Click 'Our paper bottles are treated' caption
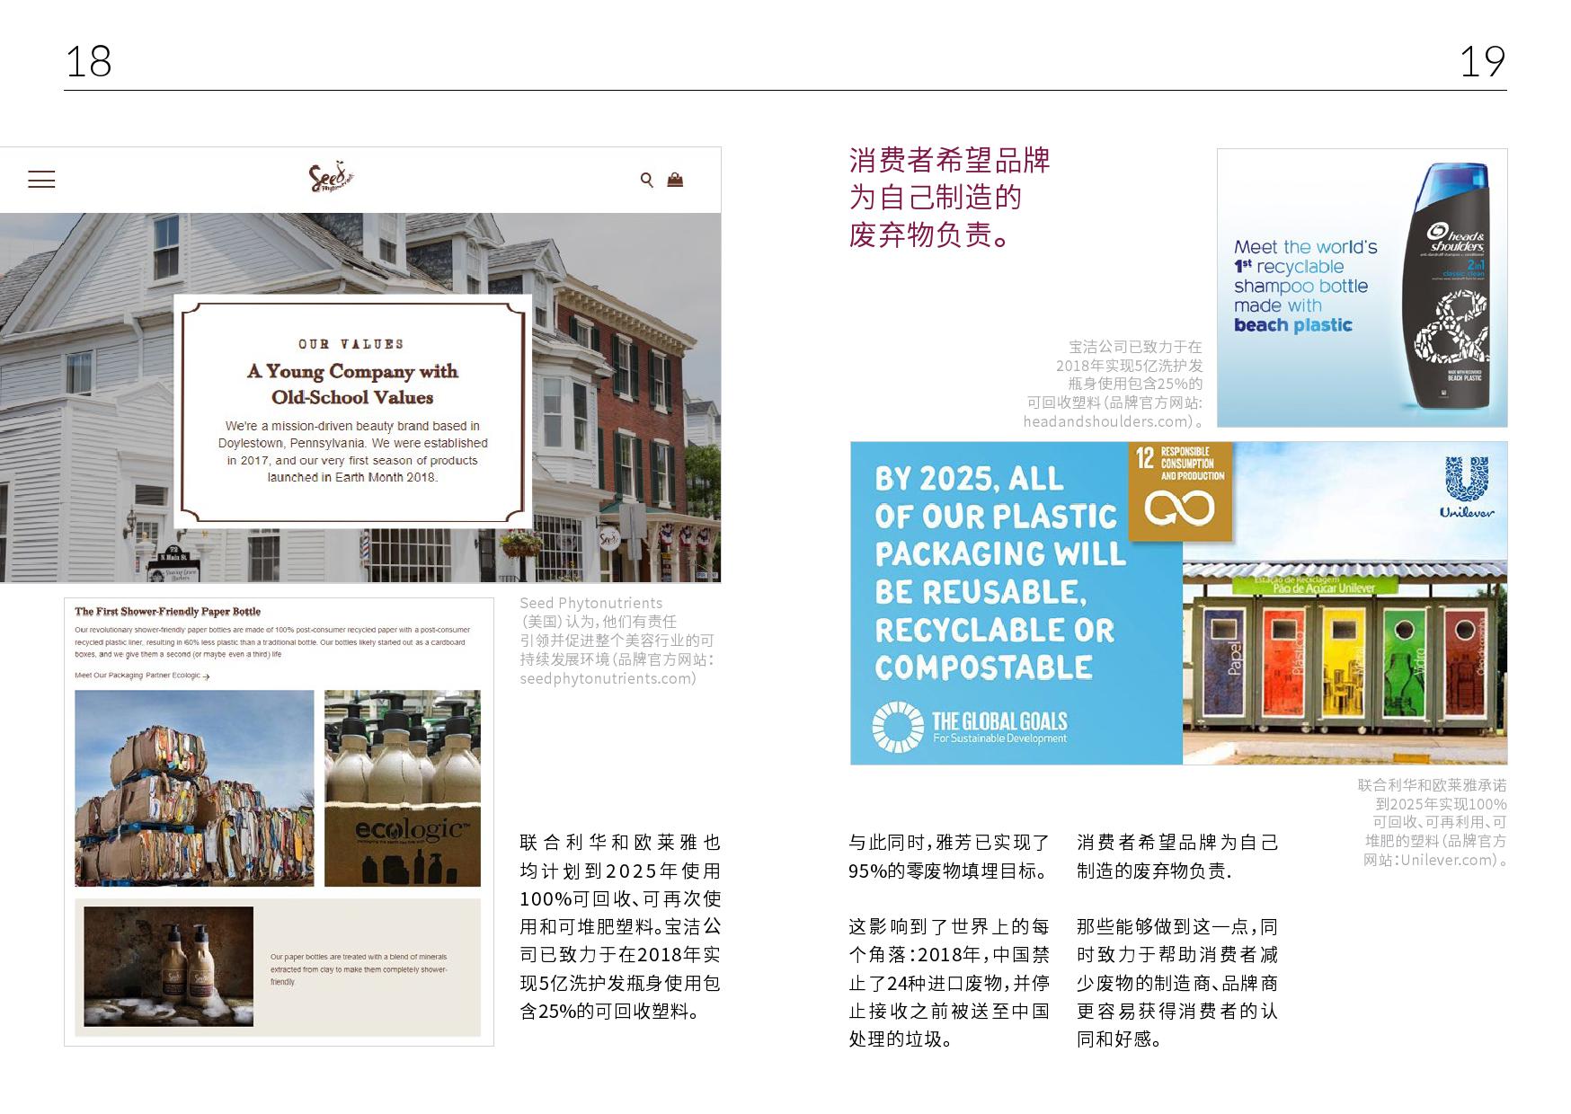Viewport: 1571px width, 1114px height. pos(359,969)
